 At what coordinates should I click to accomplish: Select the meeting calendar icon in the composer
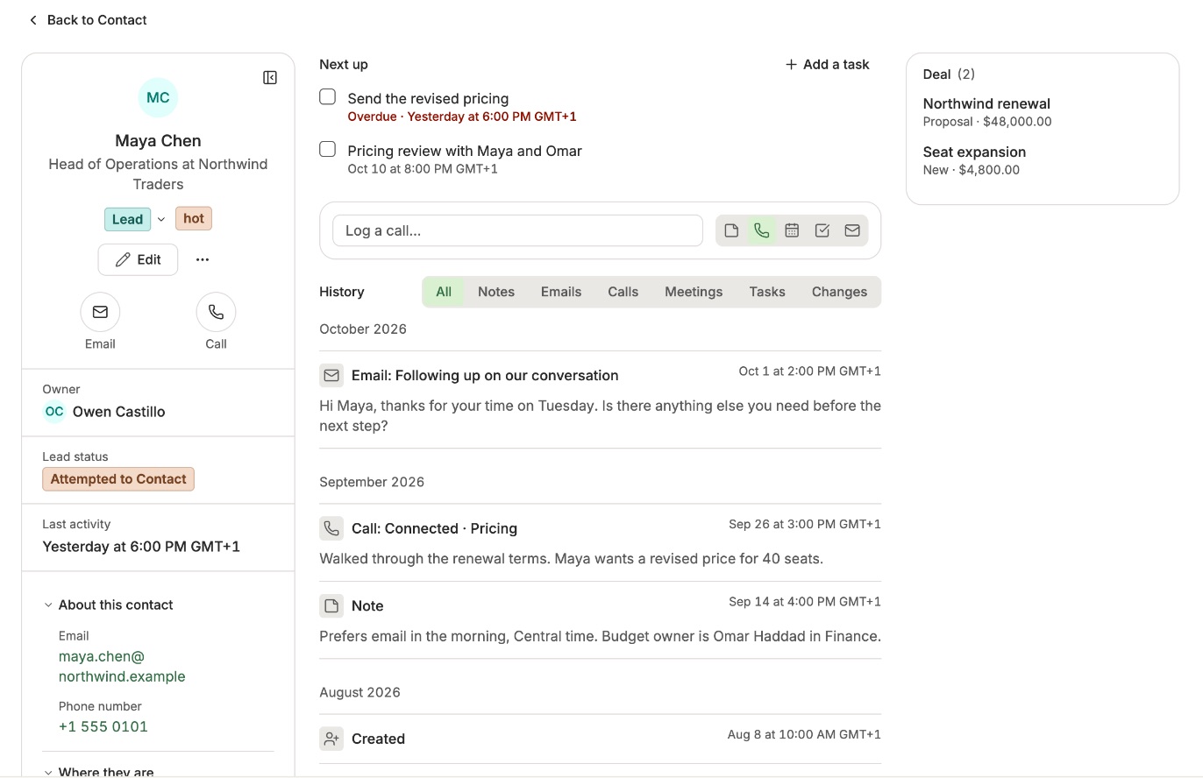[792, 230]
